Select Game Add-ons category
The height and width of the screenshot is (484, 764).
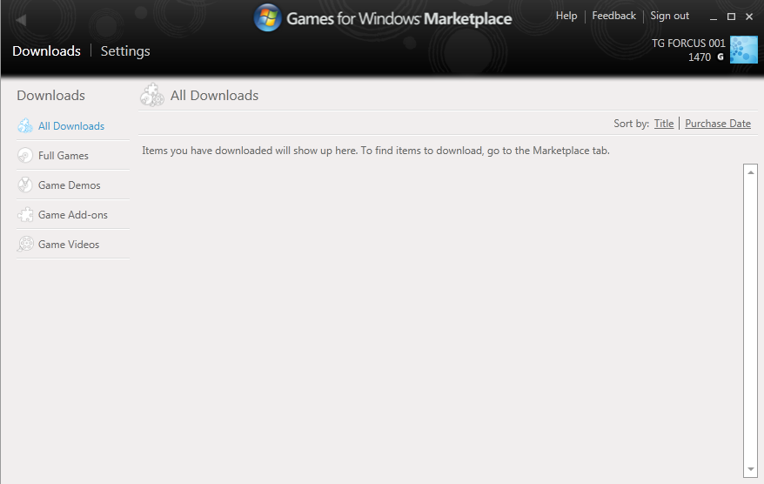[x=72, y=215]
